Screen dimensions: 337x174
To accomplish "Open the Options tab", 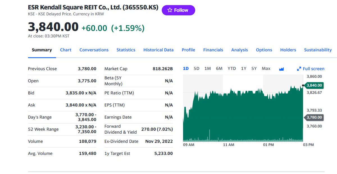I will [x=264, y=50].
